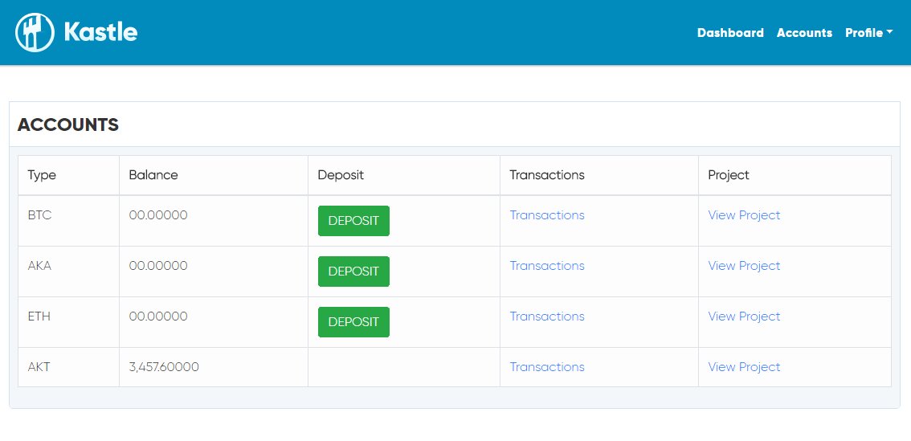Deposit into the ETH account

click(x=353, y=322)
